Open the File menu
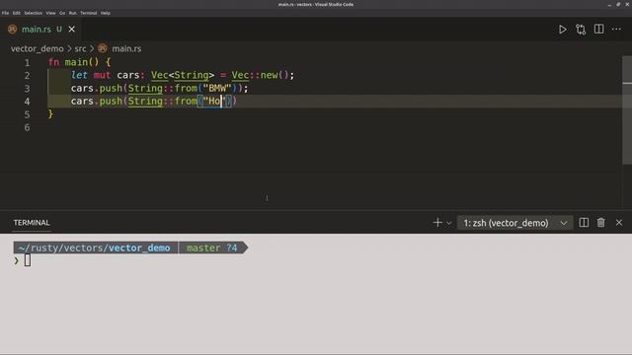Image resolution: width=632 pixels, height=355 pixels. click(x=5, y=13)
